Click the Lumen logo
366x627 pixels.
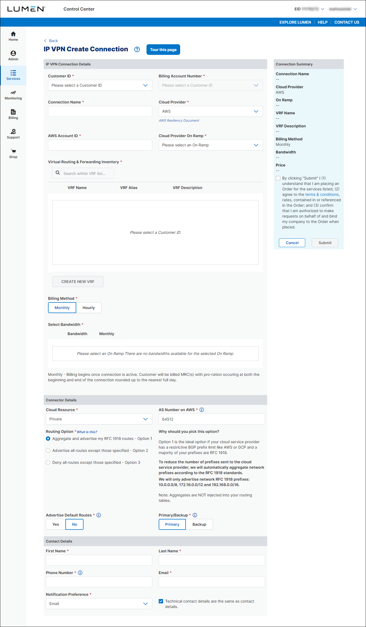(26, 9)
